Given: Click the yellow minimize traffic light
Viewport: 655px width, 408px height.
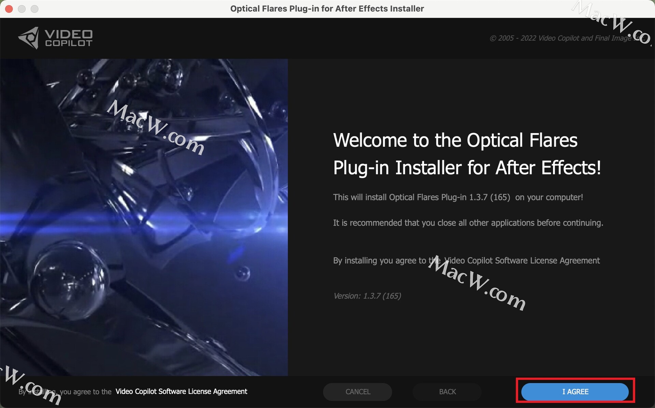Looking at the screenshot, I should coord(21,9).
